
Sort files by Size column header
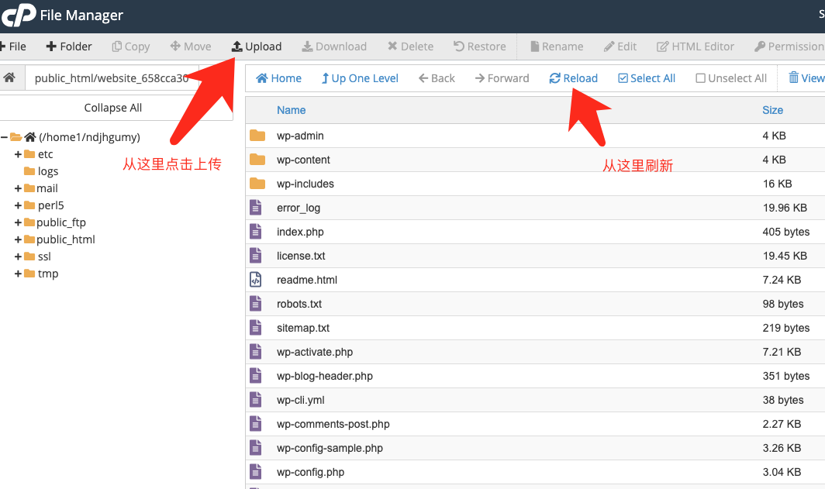(772, 110)
